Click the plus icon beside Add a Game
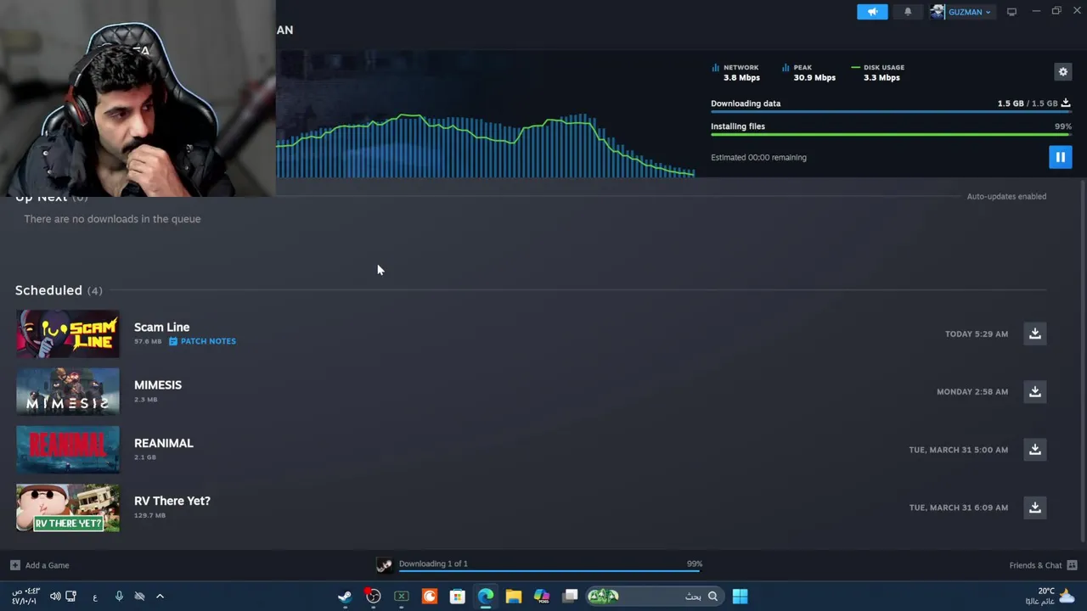The height and width of the screenshot is (611, 1087). (x=14, y=565)
